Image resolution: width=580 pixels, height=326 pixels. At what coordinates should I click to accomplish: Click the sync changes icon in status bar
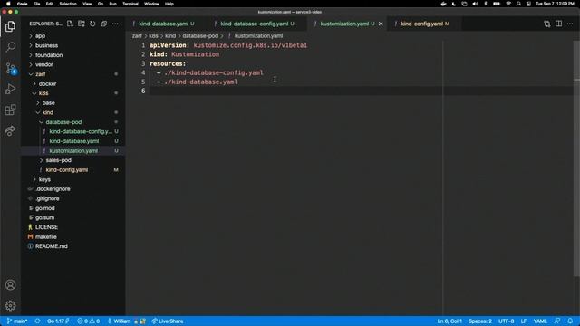[37, 321]
